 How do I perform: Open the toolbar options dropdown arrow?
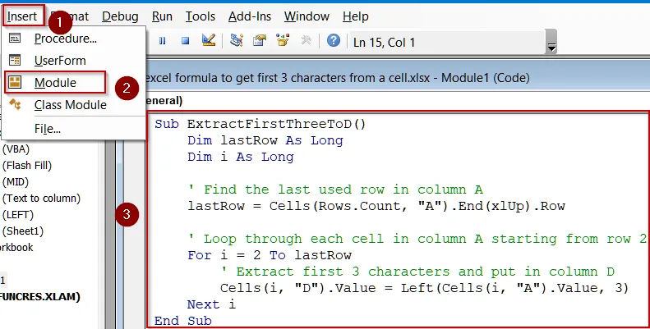[551, 41]
